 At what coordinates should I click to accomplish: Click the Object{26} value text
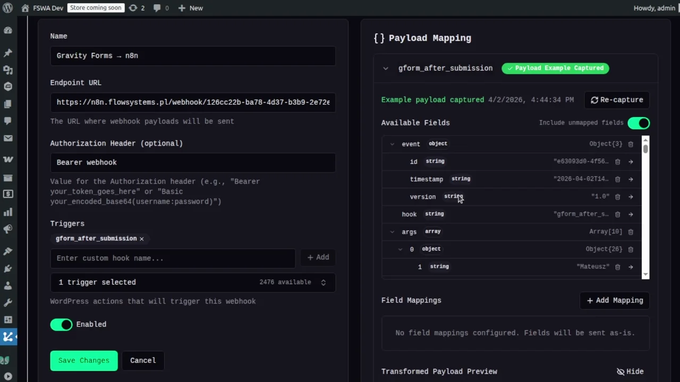(604, 249)
